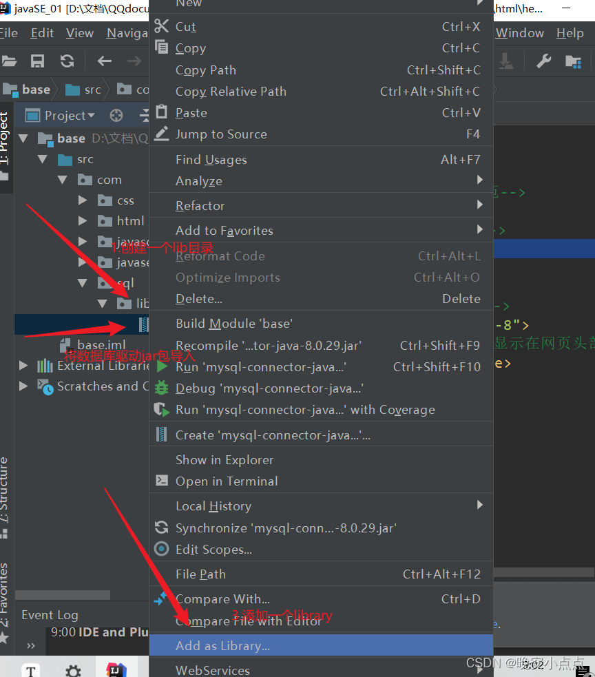Open the Refactor submenu

[321, 205]
